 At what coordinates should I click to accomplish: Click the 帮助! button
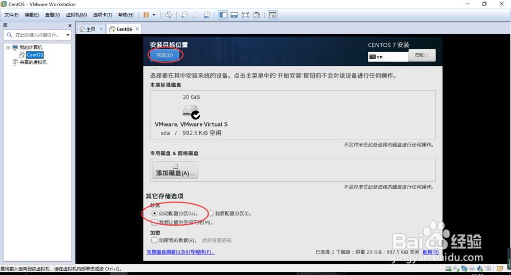click(422, 55)
